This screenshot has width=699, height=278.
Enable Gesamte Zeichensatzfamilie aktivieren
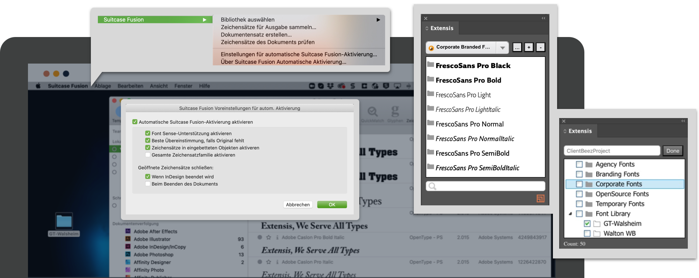point(148,155)
